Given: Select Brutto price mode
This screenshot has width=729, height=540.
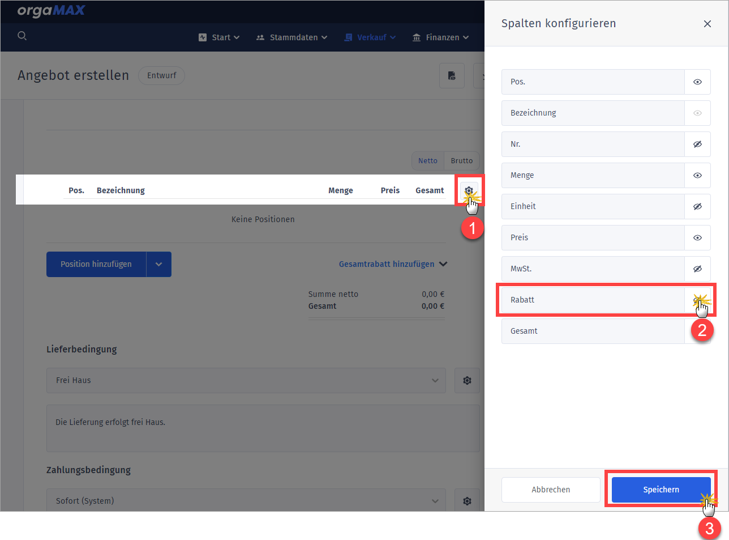Looking at the screenshot, I should pyautogui.click(x=462, y=161).
